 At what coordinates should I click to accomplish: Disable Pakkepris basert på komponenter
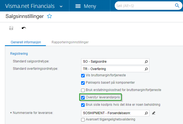tap(83, 83)
